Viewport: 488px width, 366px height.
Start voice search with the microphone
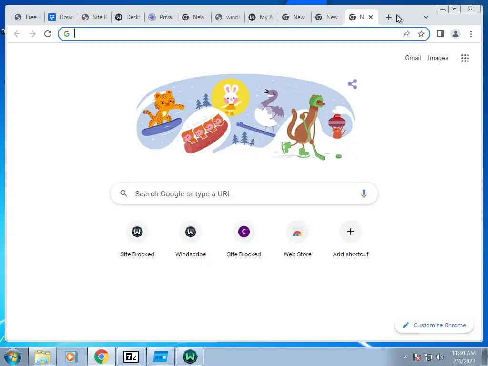(x=364, y=193)
